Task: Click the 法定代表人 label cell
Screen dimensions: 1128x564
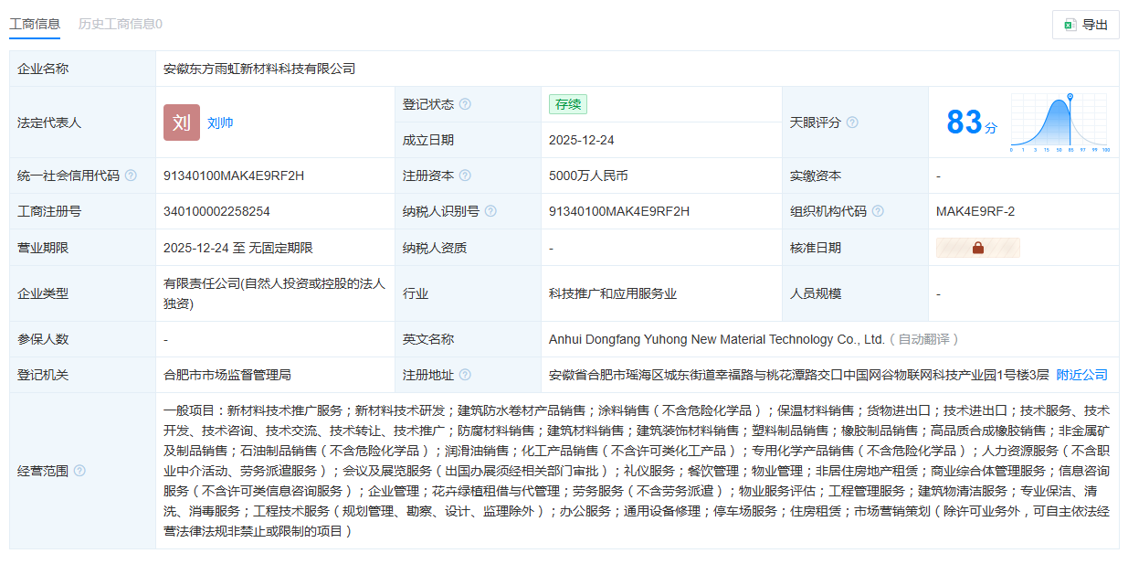Action: tap(82, 122)
